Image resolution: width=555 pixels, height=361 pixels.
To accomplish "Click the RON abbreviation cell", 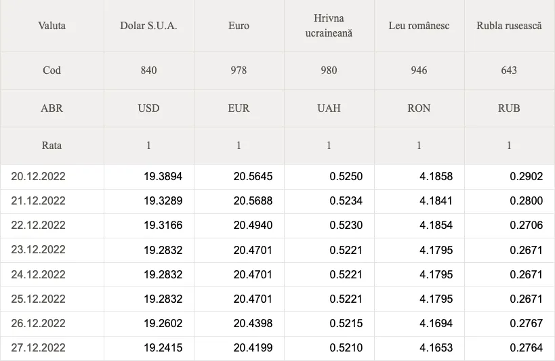I will coord(419,108).
